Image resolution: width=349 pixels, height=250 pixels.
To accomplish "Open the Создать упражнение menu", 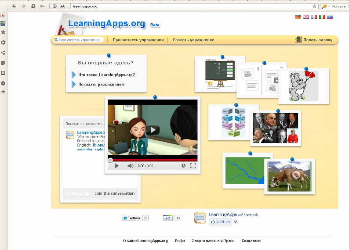I will [193, 40].
